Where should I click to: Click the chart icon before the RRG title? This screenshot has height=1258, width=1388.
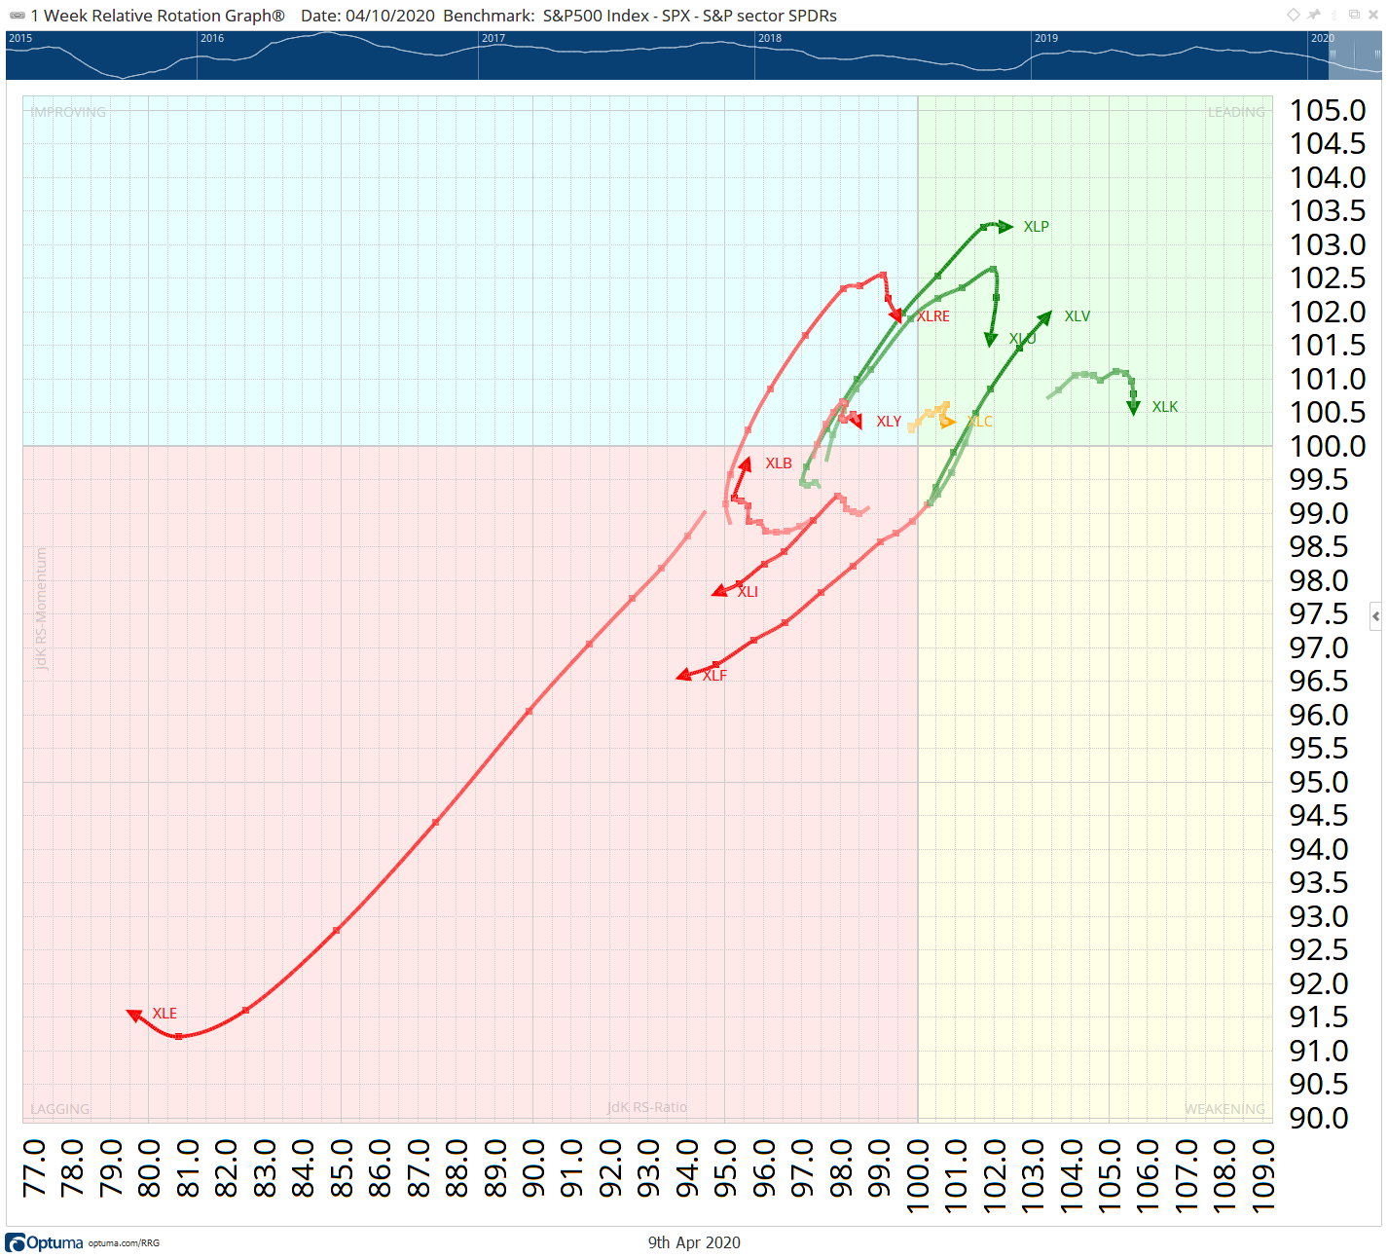18,15
